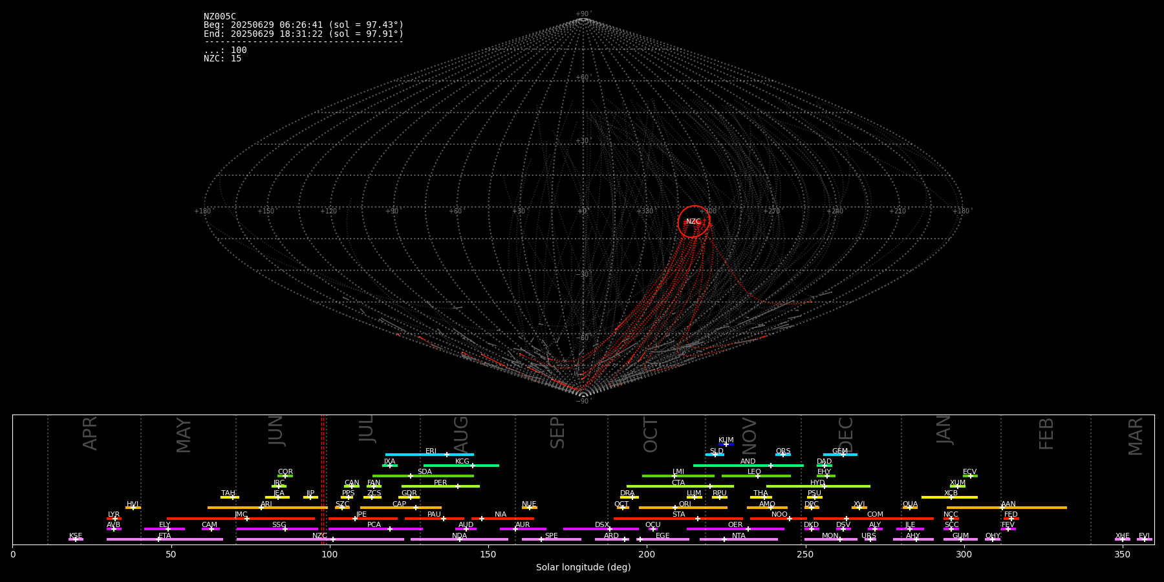This screenshot has width=1164, height=582.
Task: Click the LEO shower label
Action: click(x=755, y=472)
